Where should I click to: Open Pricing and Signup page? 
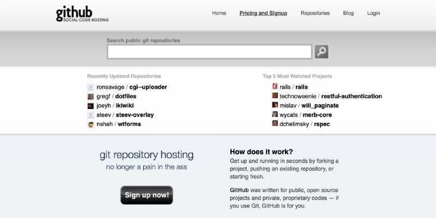coord(263,13)
